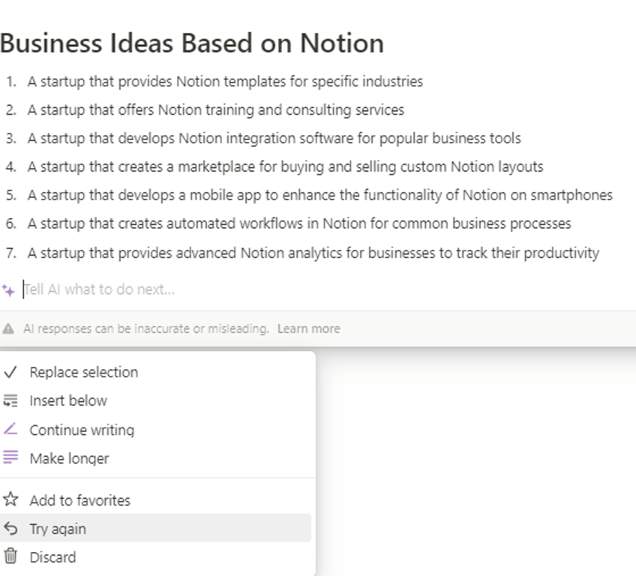Choose Try again from the AI menu
Image resolution: width=636 pixels, height=576 pixels.
pyautogui.click(x=58, y=529)
